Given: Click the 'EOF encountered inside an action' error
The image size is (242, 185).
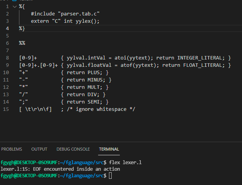Looking at the screenshot, I should (76, 169).
